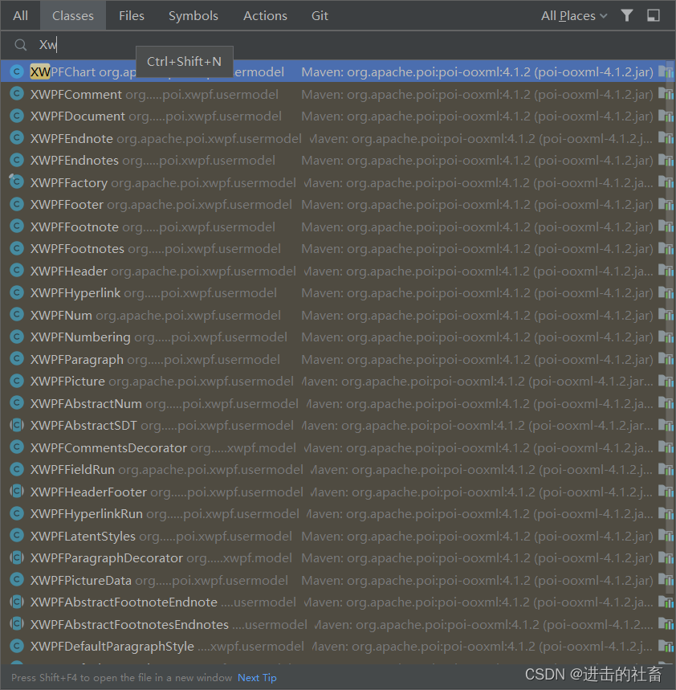Click the library icon on XWPFNum row
This screenshot has width=676, height=690.
click(666, 315)
